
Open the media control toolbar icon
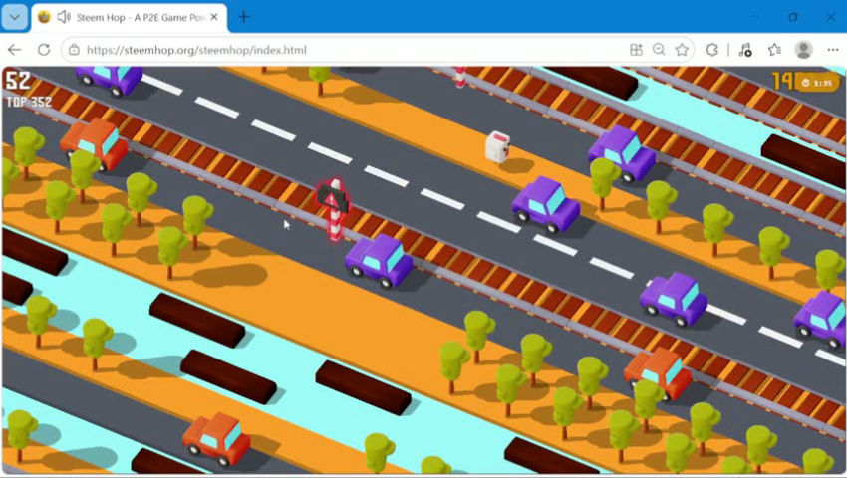pyautogui.click(x=745, y=50)
